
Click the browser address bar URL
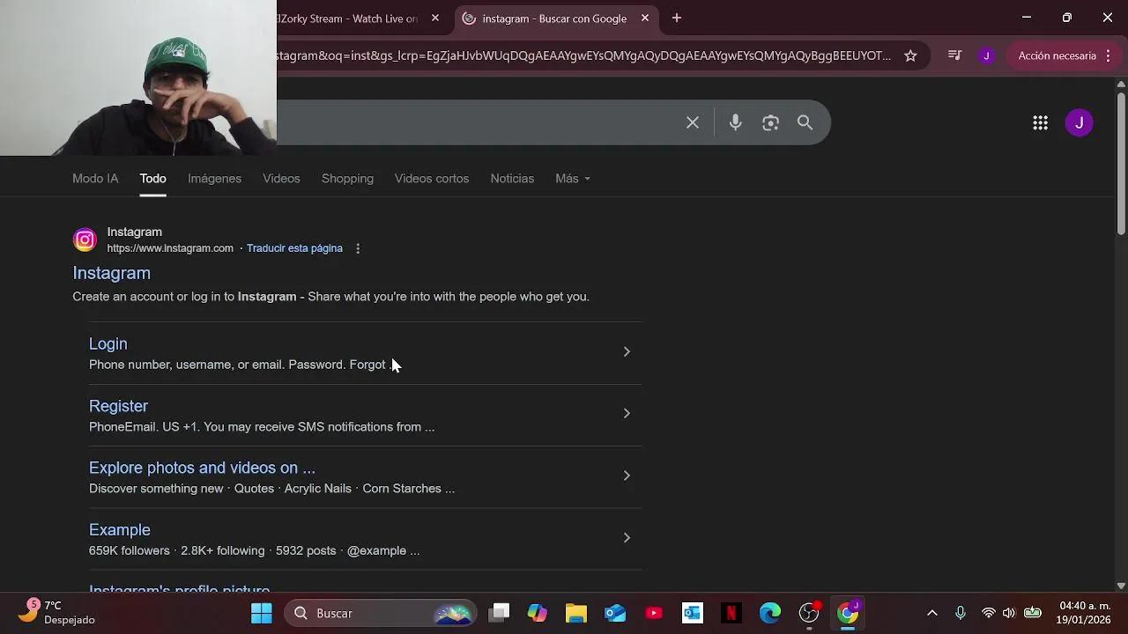(x=583, y=55)
